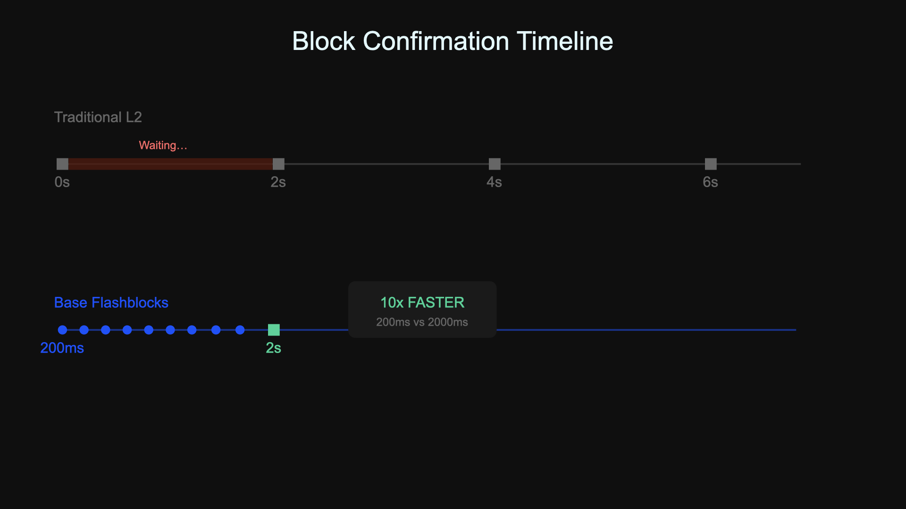Click the red Waiting progress bar

[170, 164]
